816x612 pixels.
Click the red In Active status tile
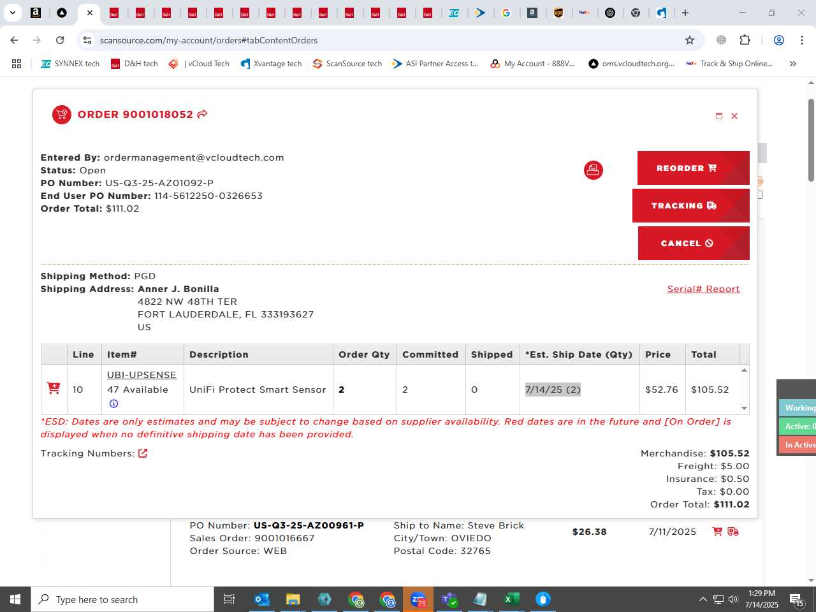click(x=798, y=445)
